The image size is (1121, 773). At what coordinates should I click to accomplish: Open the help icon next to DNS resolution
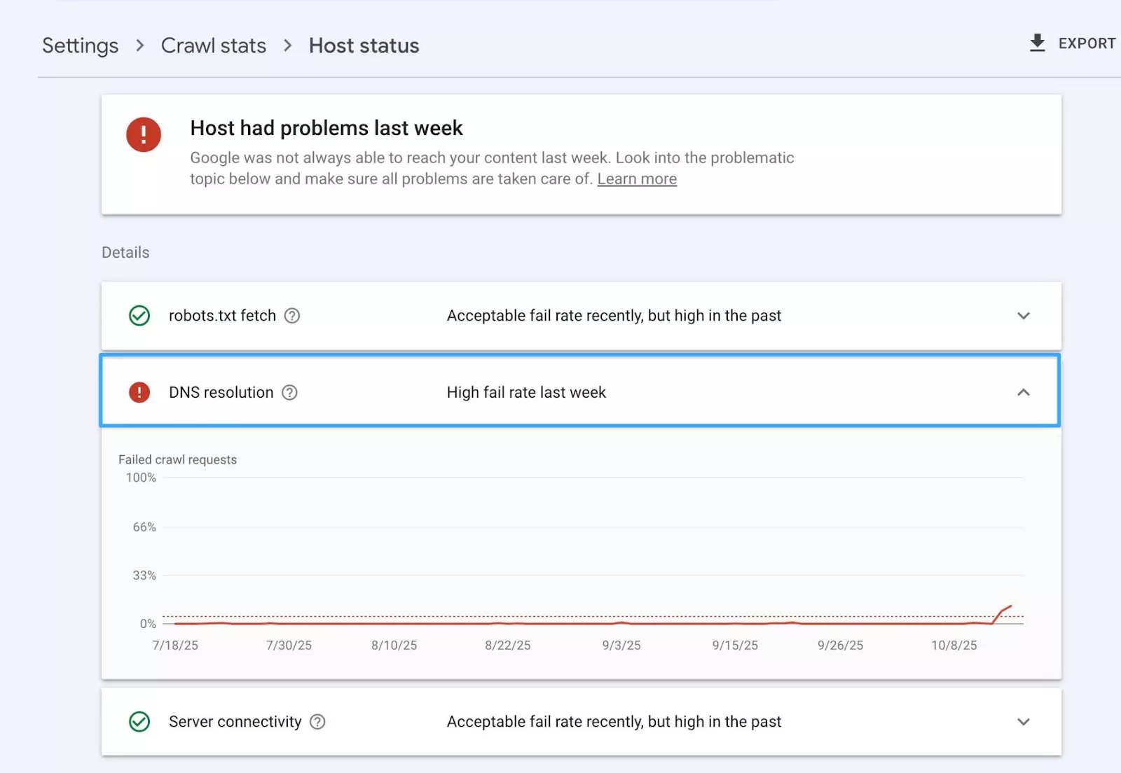[289, 393]
